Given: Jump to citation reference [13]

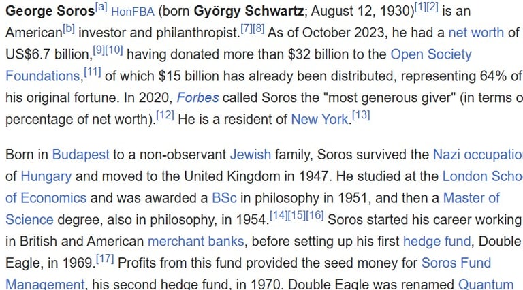Looking at the screenshot, I should 361,116.
